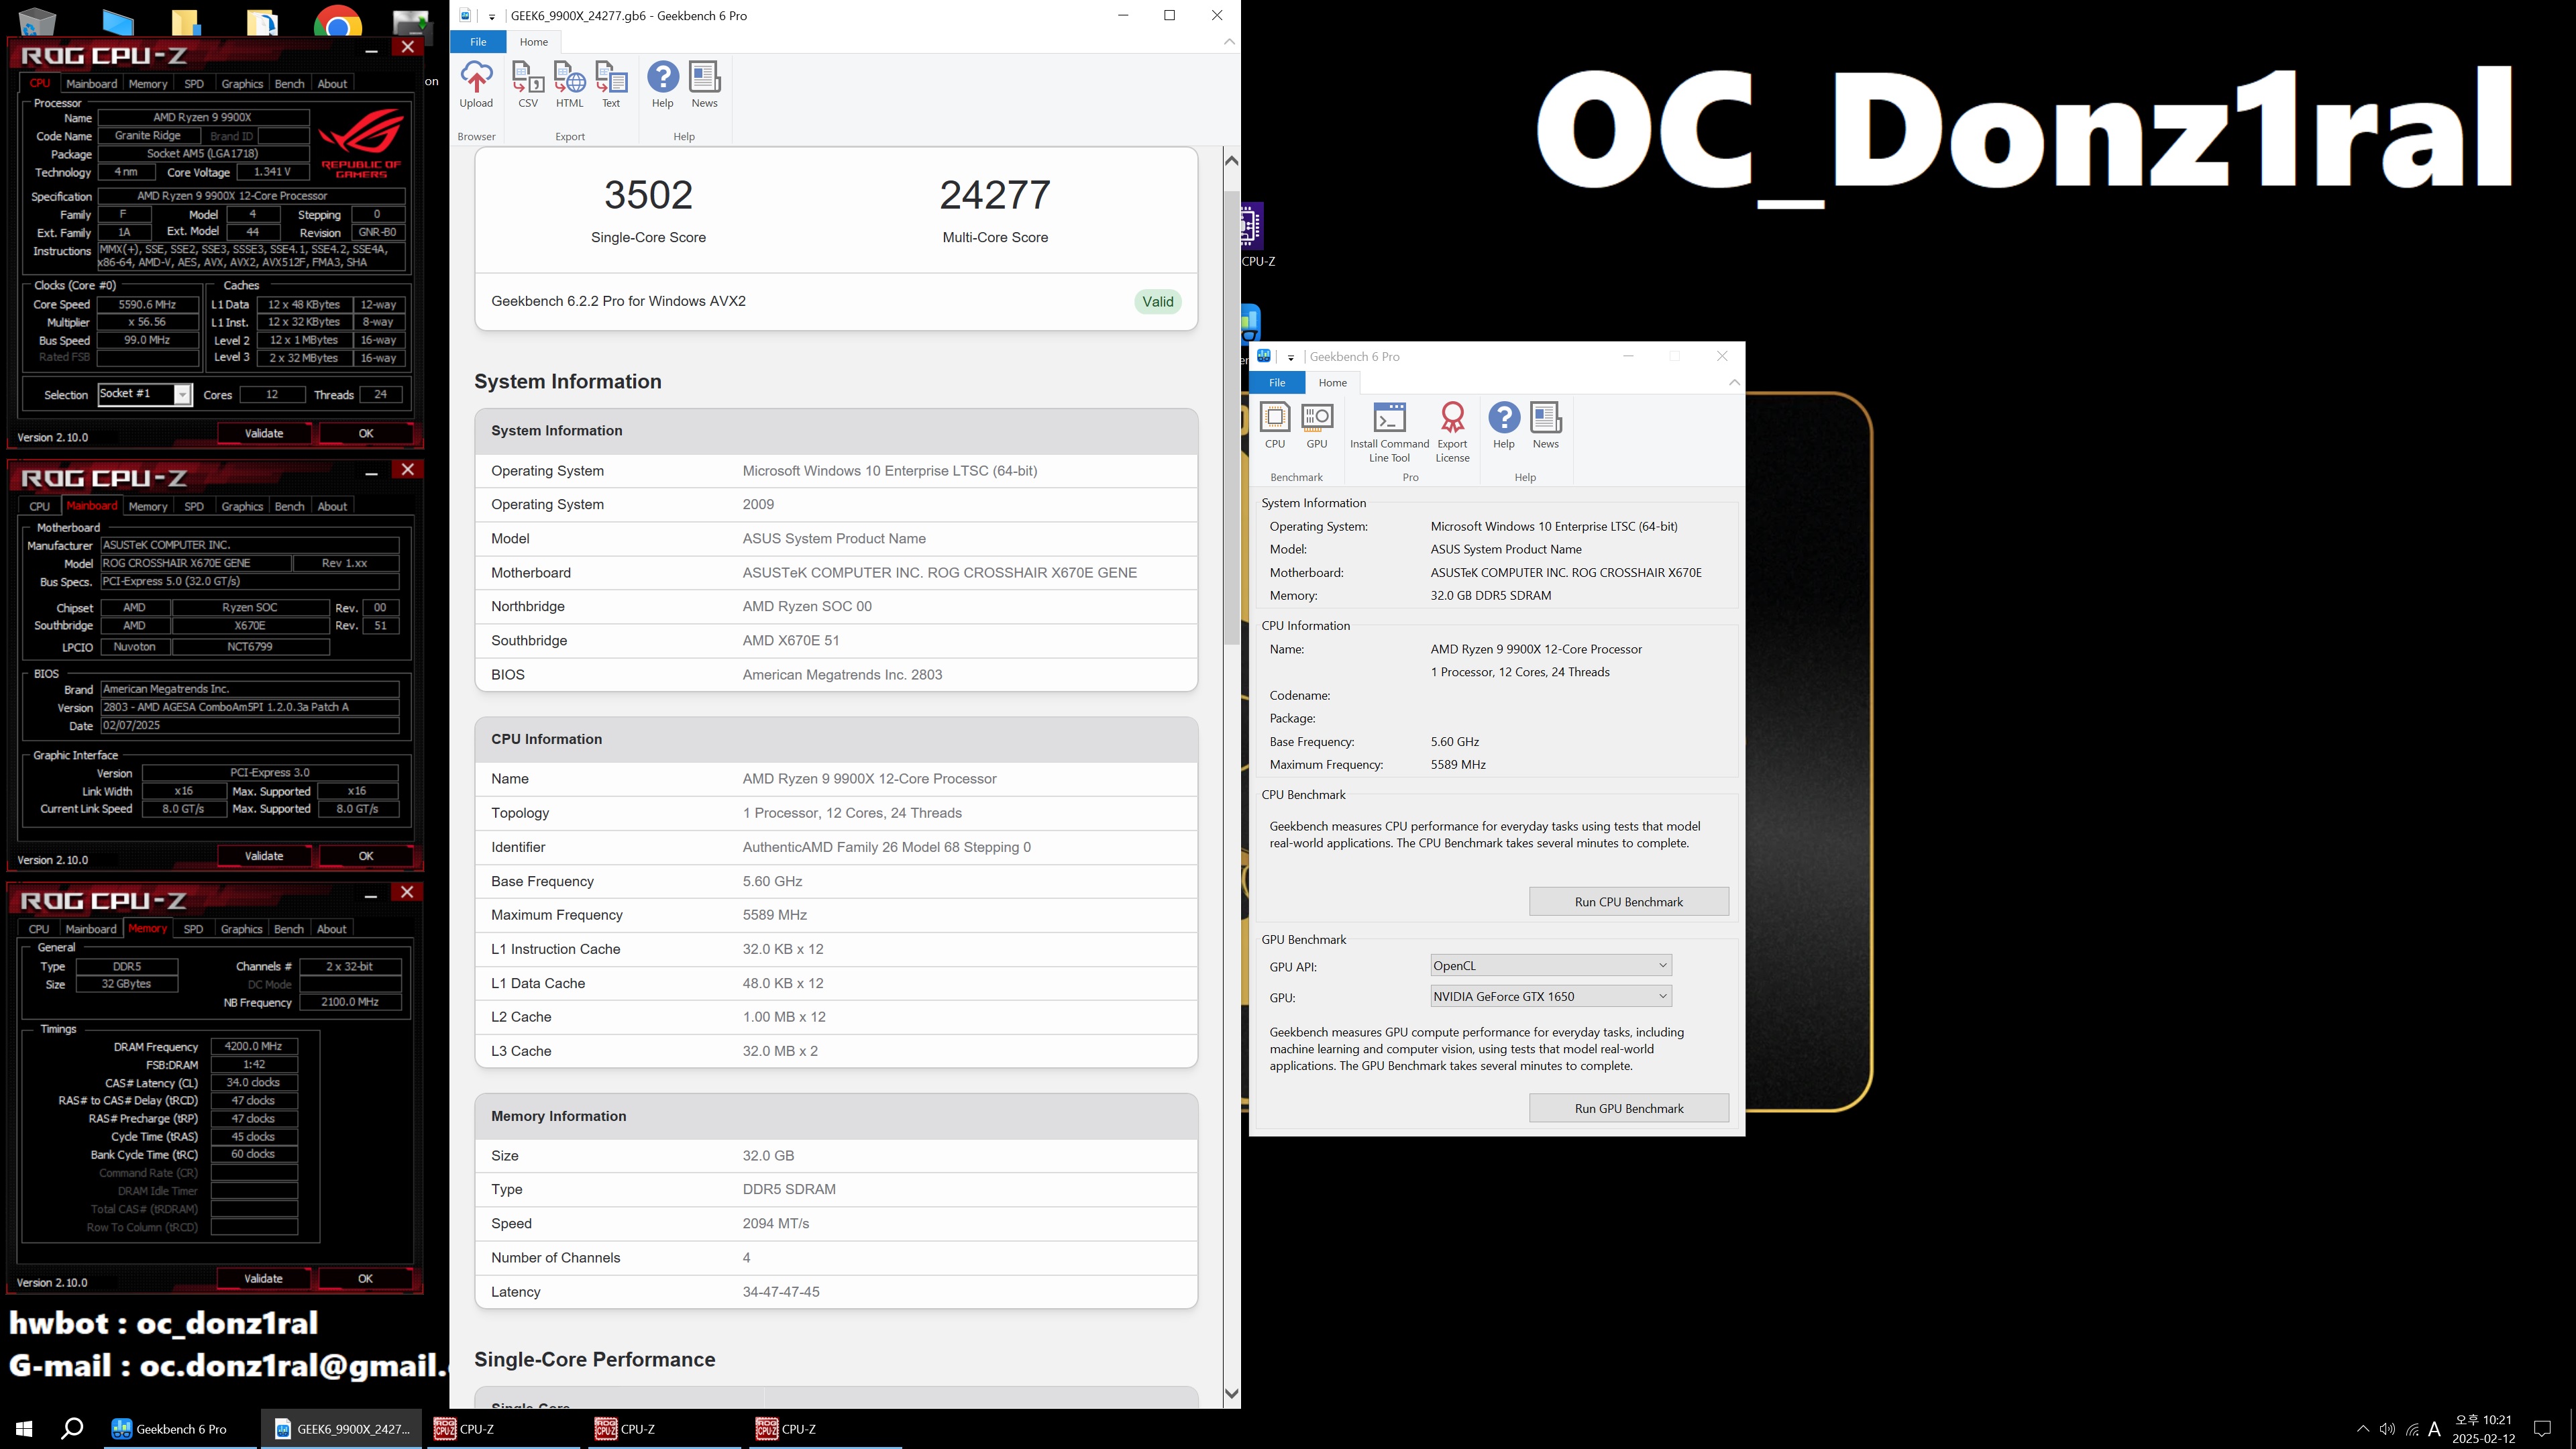Click OK in top CPU-Z window
The height and width of the screenshot is (1449, 2576).
[x=366, y=434]
